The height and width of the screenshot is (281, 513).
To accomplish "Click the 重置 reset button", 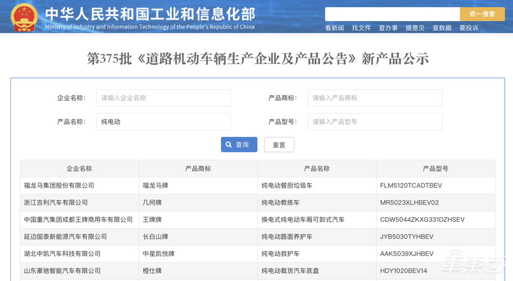I will tap(279, 145).
